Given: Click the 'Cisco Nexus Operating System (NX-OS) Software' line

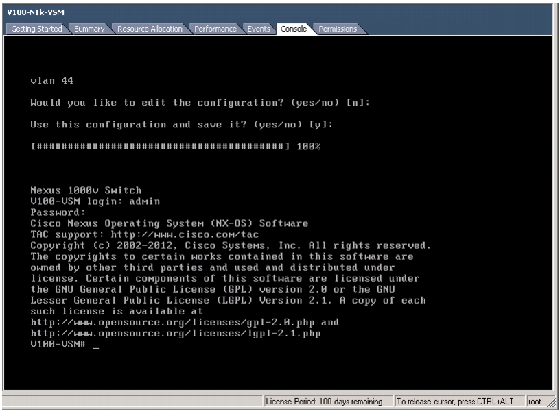Looking at the screenshot, I should pos(170,223).
